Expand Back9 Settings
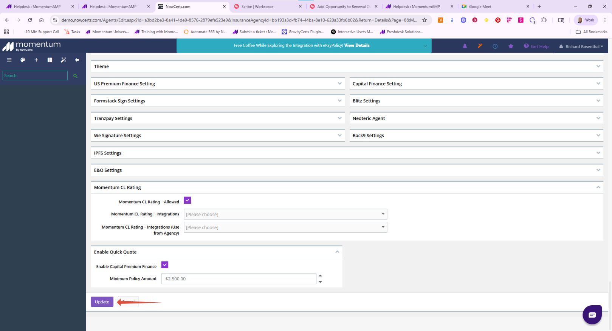 (x=476, y=136)
